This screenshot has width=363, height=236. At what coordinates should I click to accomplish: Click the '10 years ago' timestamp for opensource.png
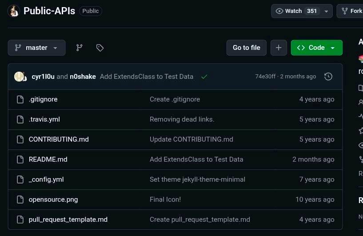[315, 199]
